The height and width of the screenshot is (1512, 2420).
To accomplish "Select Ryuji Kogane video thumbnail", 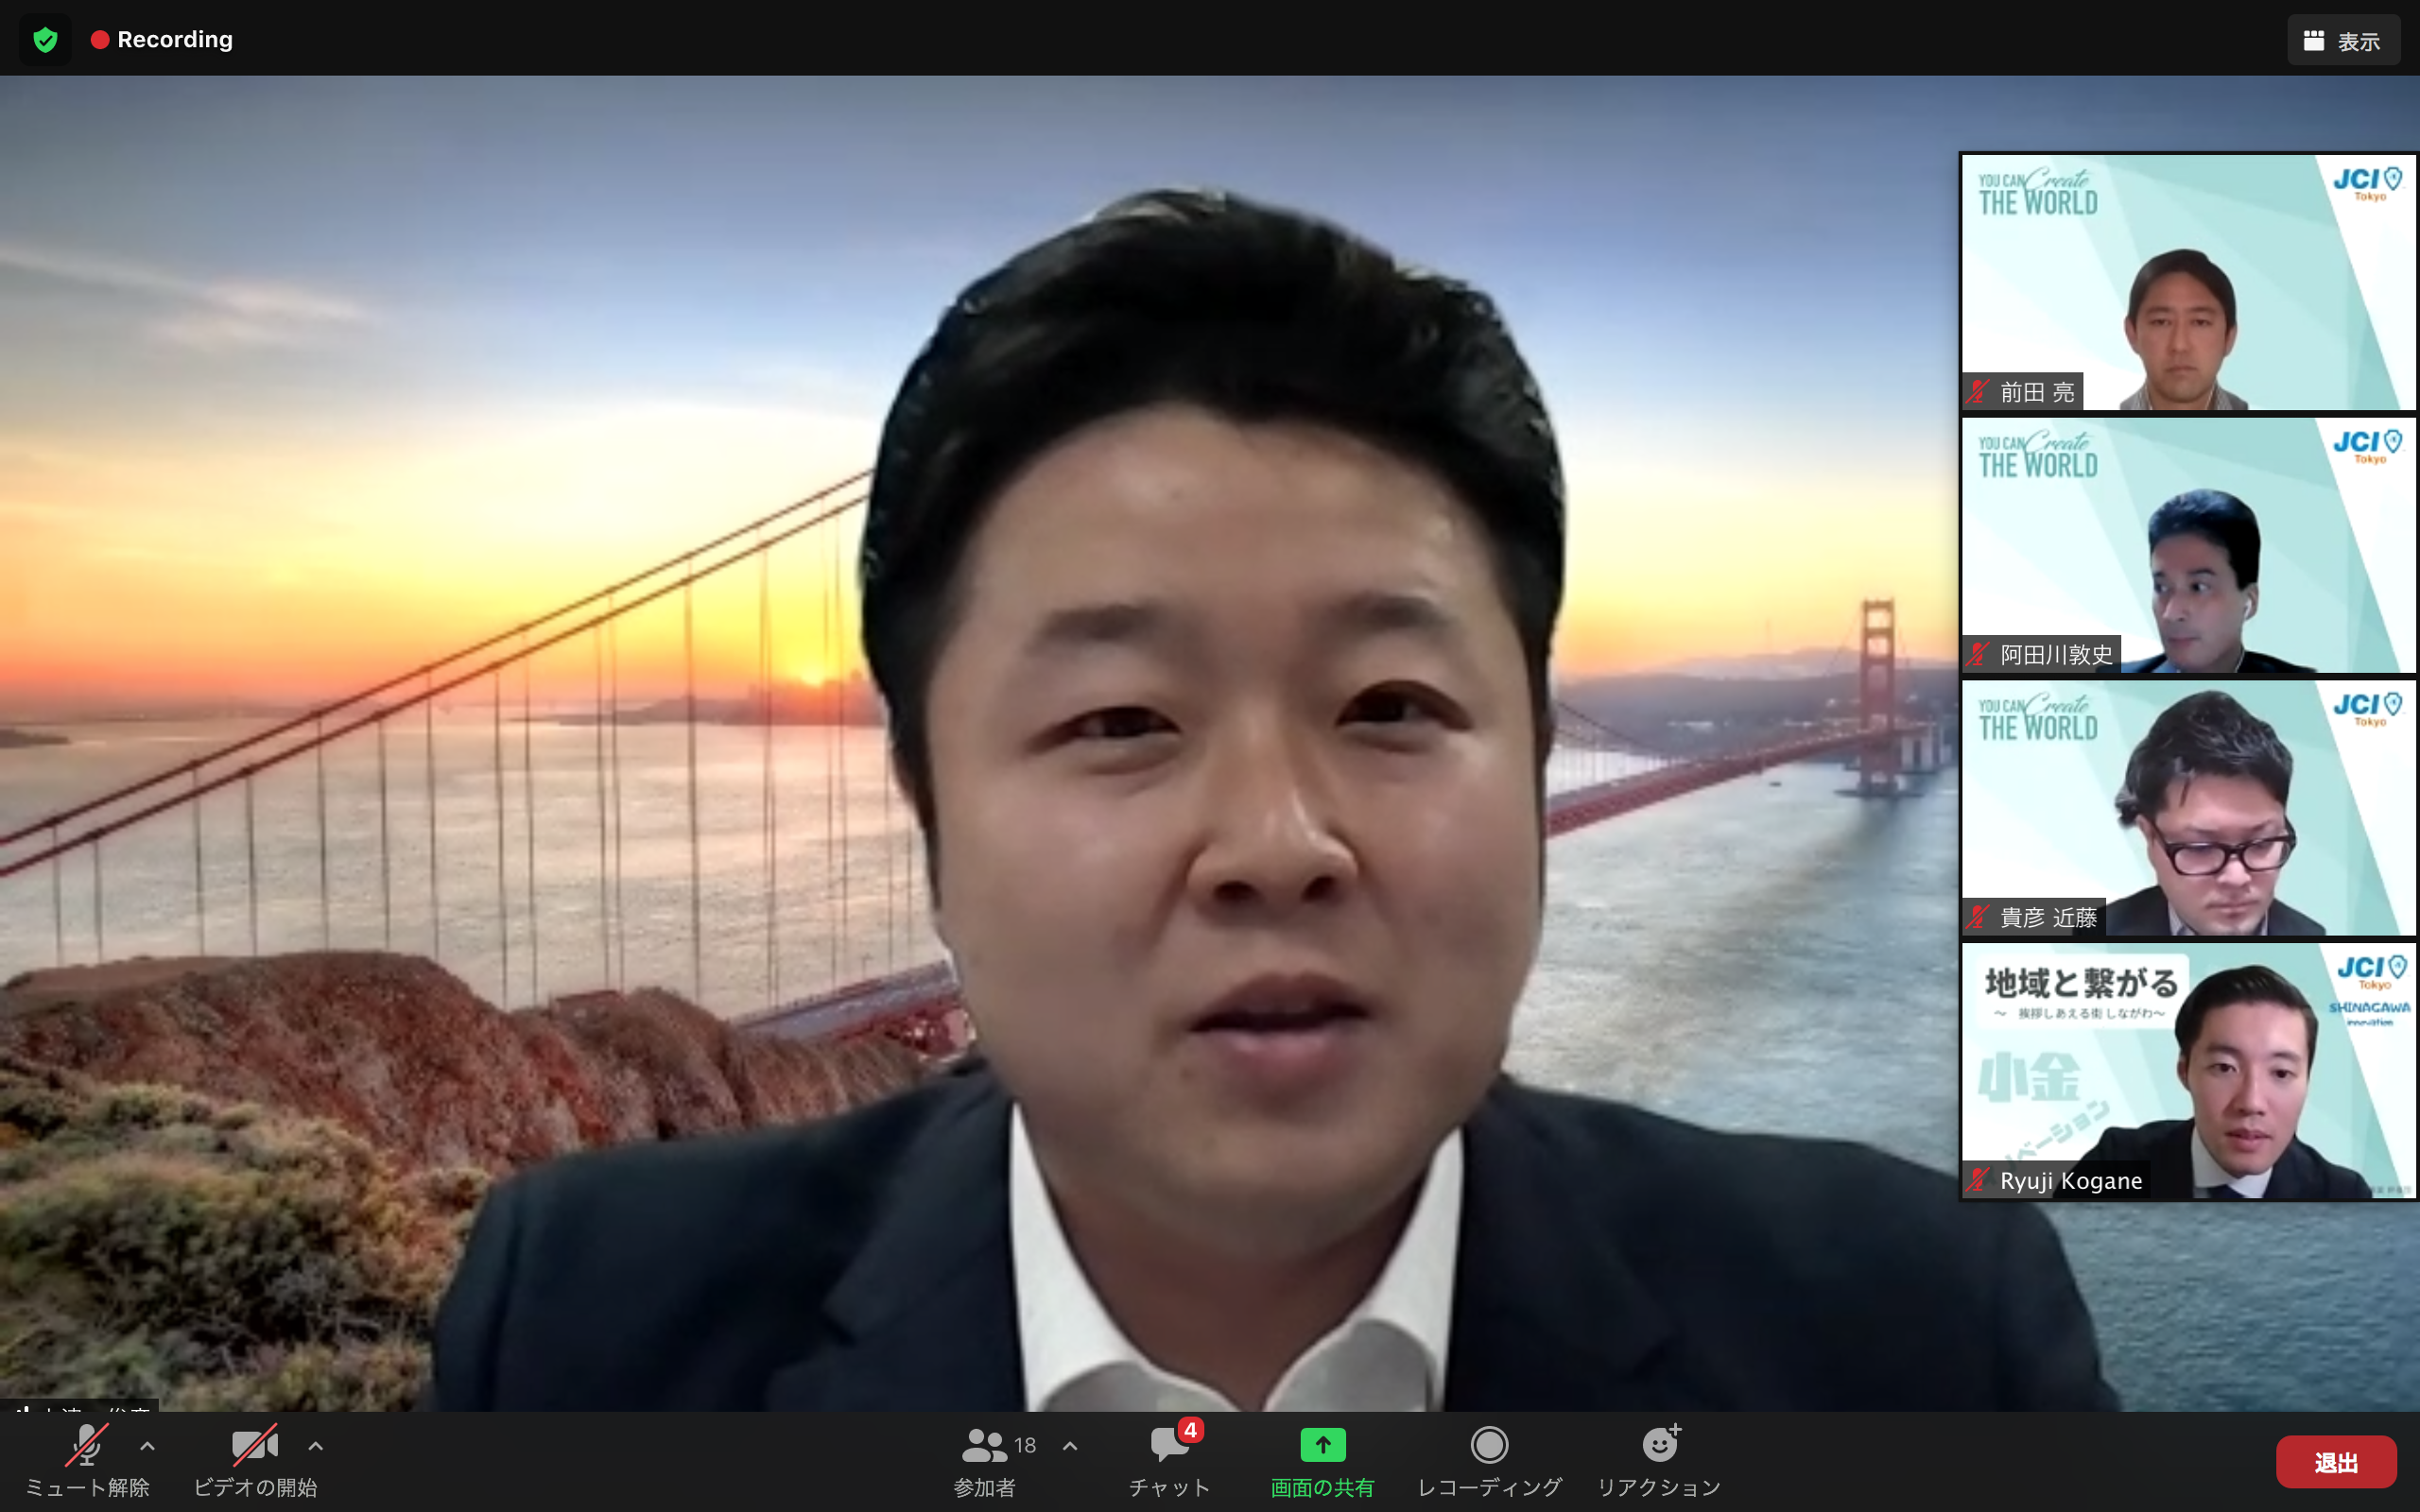I will click(2188, 1071).
